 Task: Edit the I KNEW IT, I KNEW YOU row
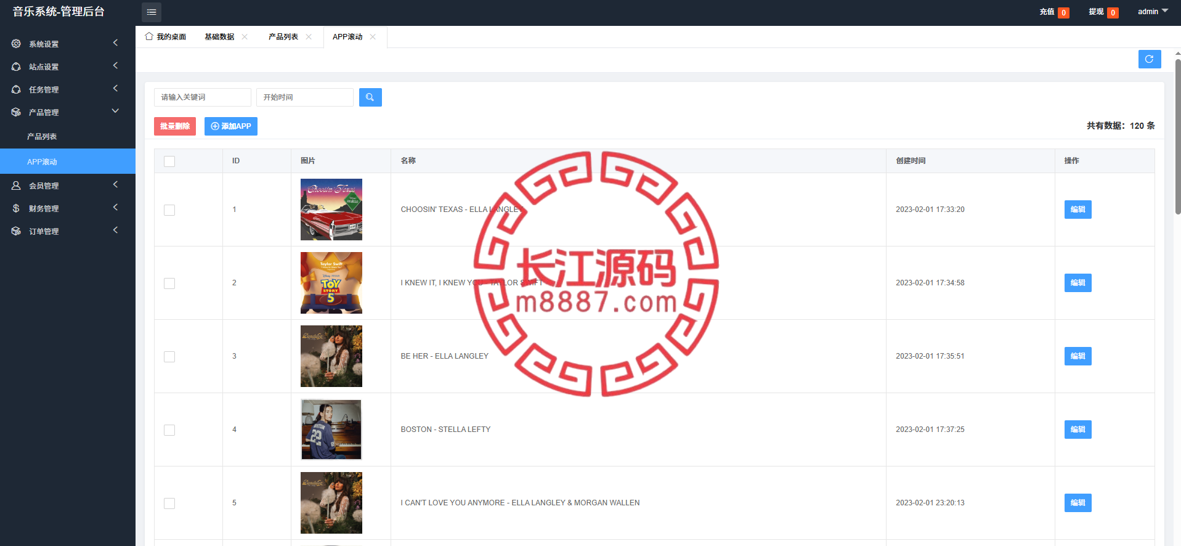point(1078,283)
